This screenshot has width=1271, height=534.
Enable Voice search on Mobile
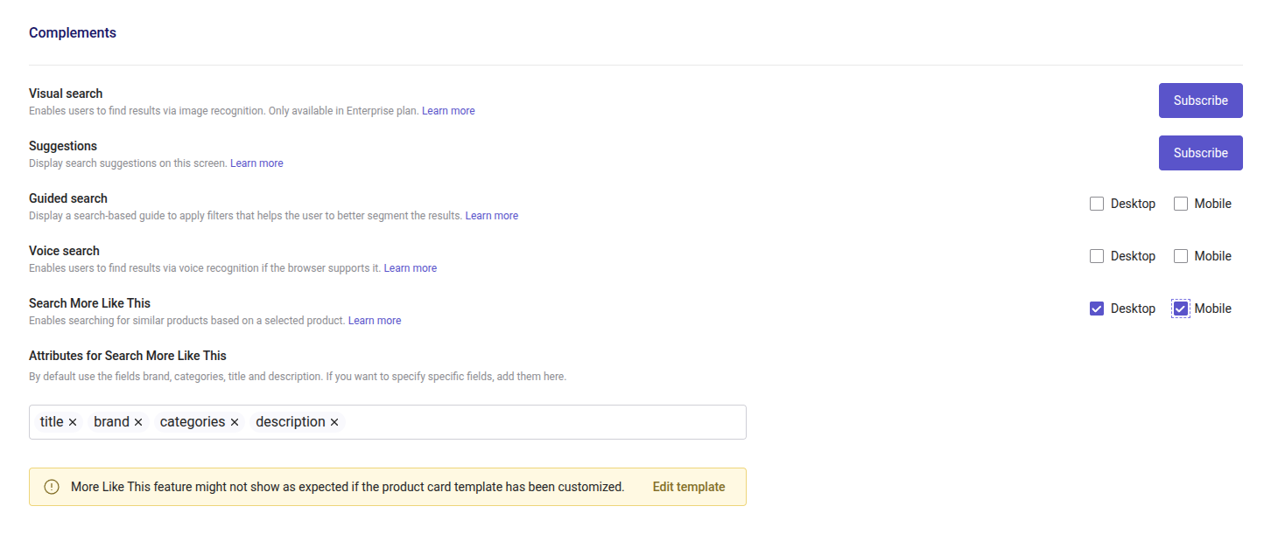1181,255
